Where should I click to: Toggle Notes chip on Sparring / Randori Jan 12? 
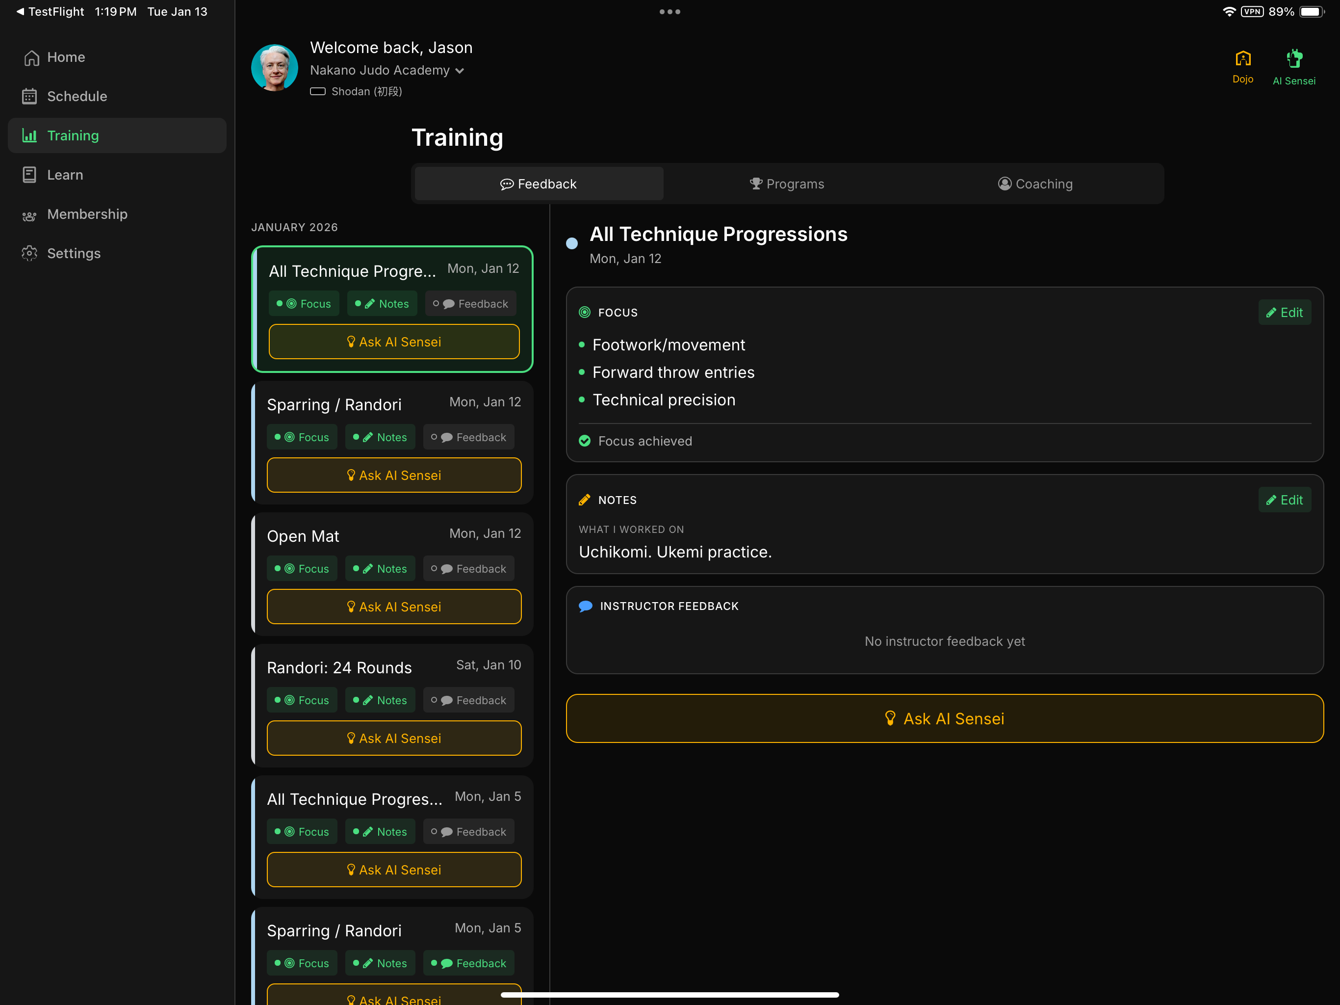[381, 437]
